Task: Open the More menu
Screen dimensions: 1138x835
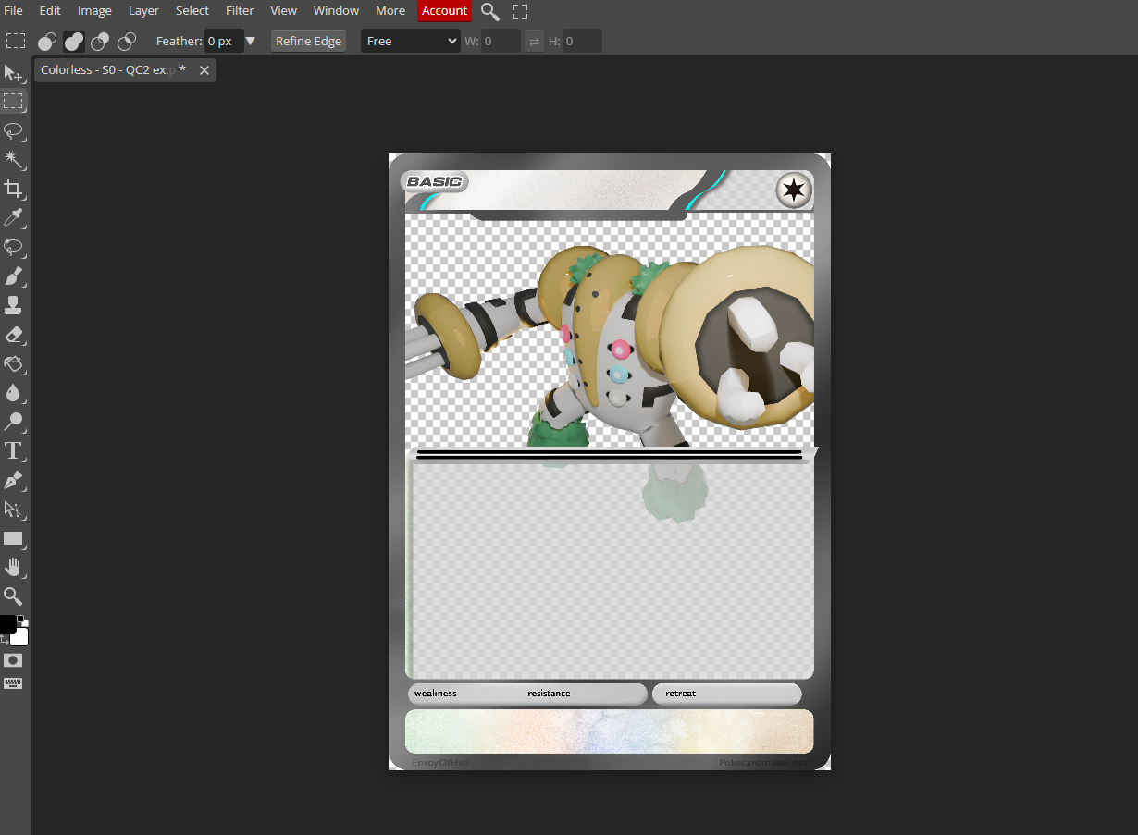Action: (x=390, y=11)
